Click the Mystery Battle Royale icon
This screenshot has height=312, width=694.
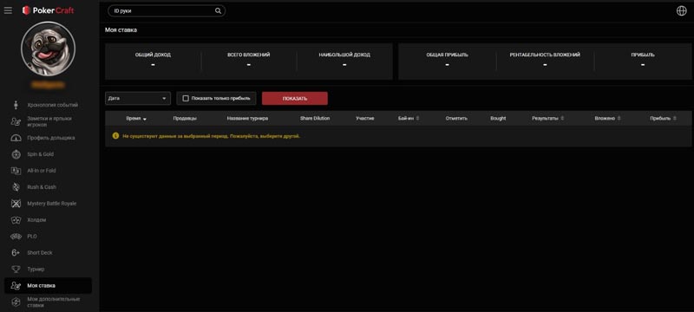coord(16,204)
